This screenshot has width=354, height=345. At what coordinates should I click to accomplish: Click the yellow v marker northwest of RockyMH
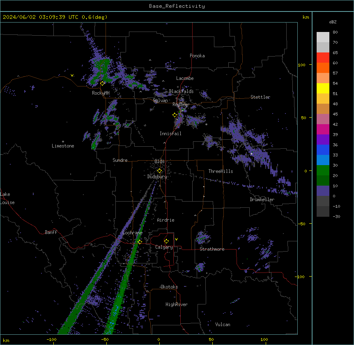pyautogui.click(x=72, y=75)
